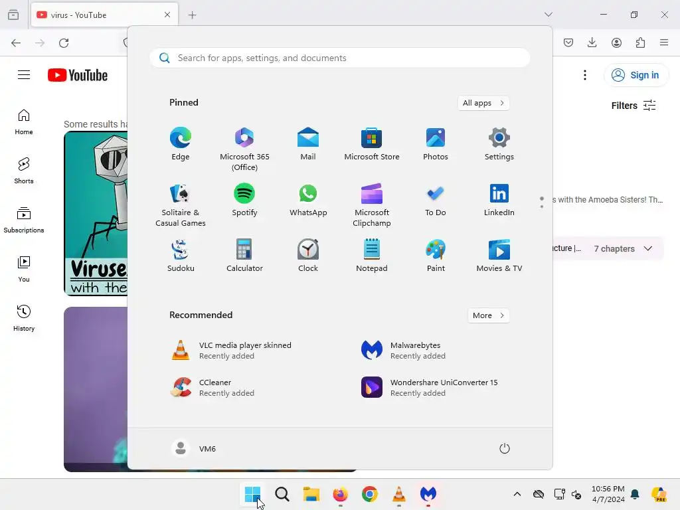The width and height of the screenshot is (680, 510).
Task: Open YouTube History in sidebar
Action: (x=24, y=319)
